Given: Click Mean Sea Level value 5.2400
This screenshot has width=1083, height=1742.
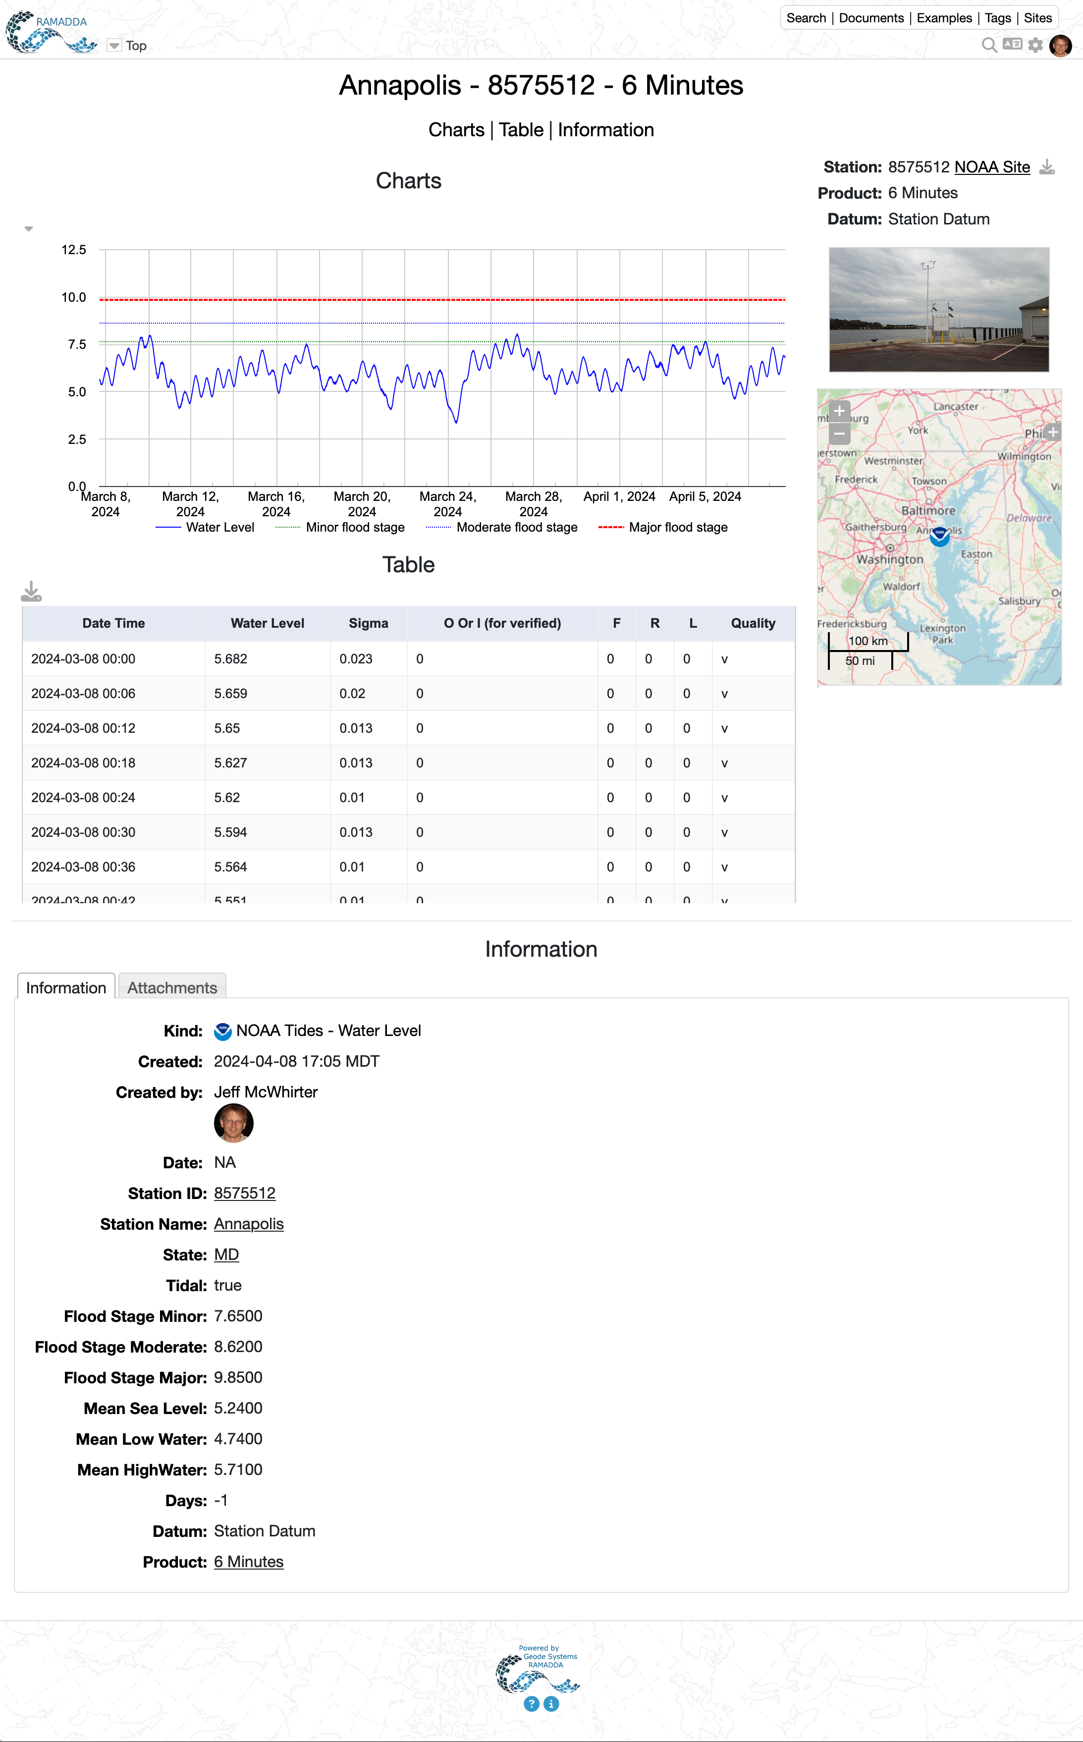Looking at the screenshot, I should pyautogui.click(x=238, y=1408).
